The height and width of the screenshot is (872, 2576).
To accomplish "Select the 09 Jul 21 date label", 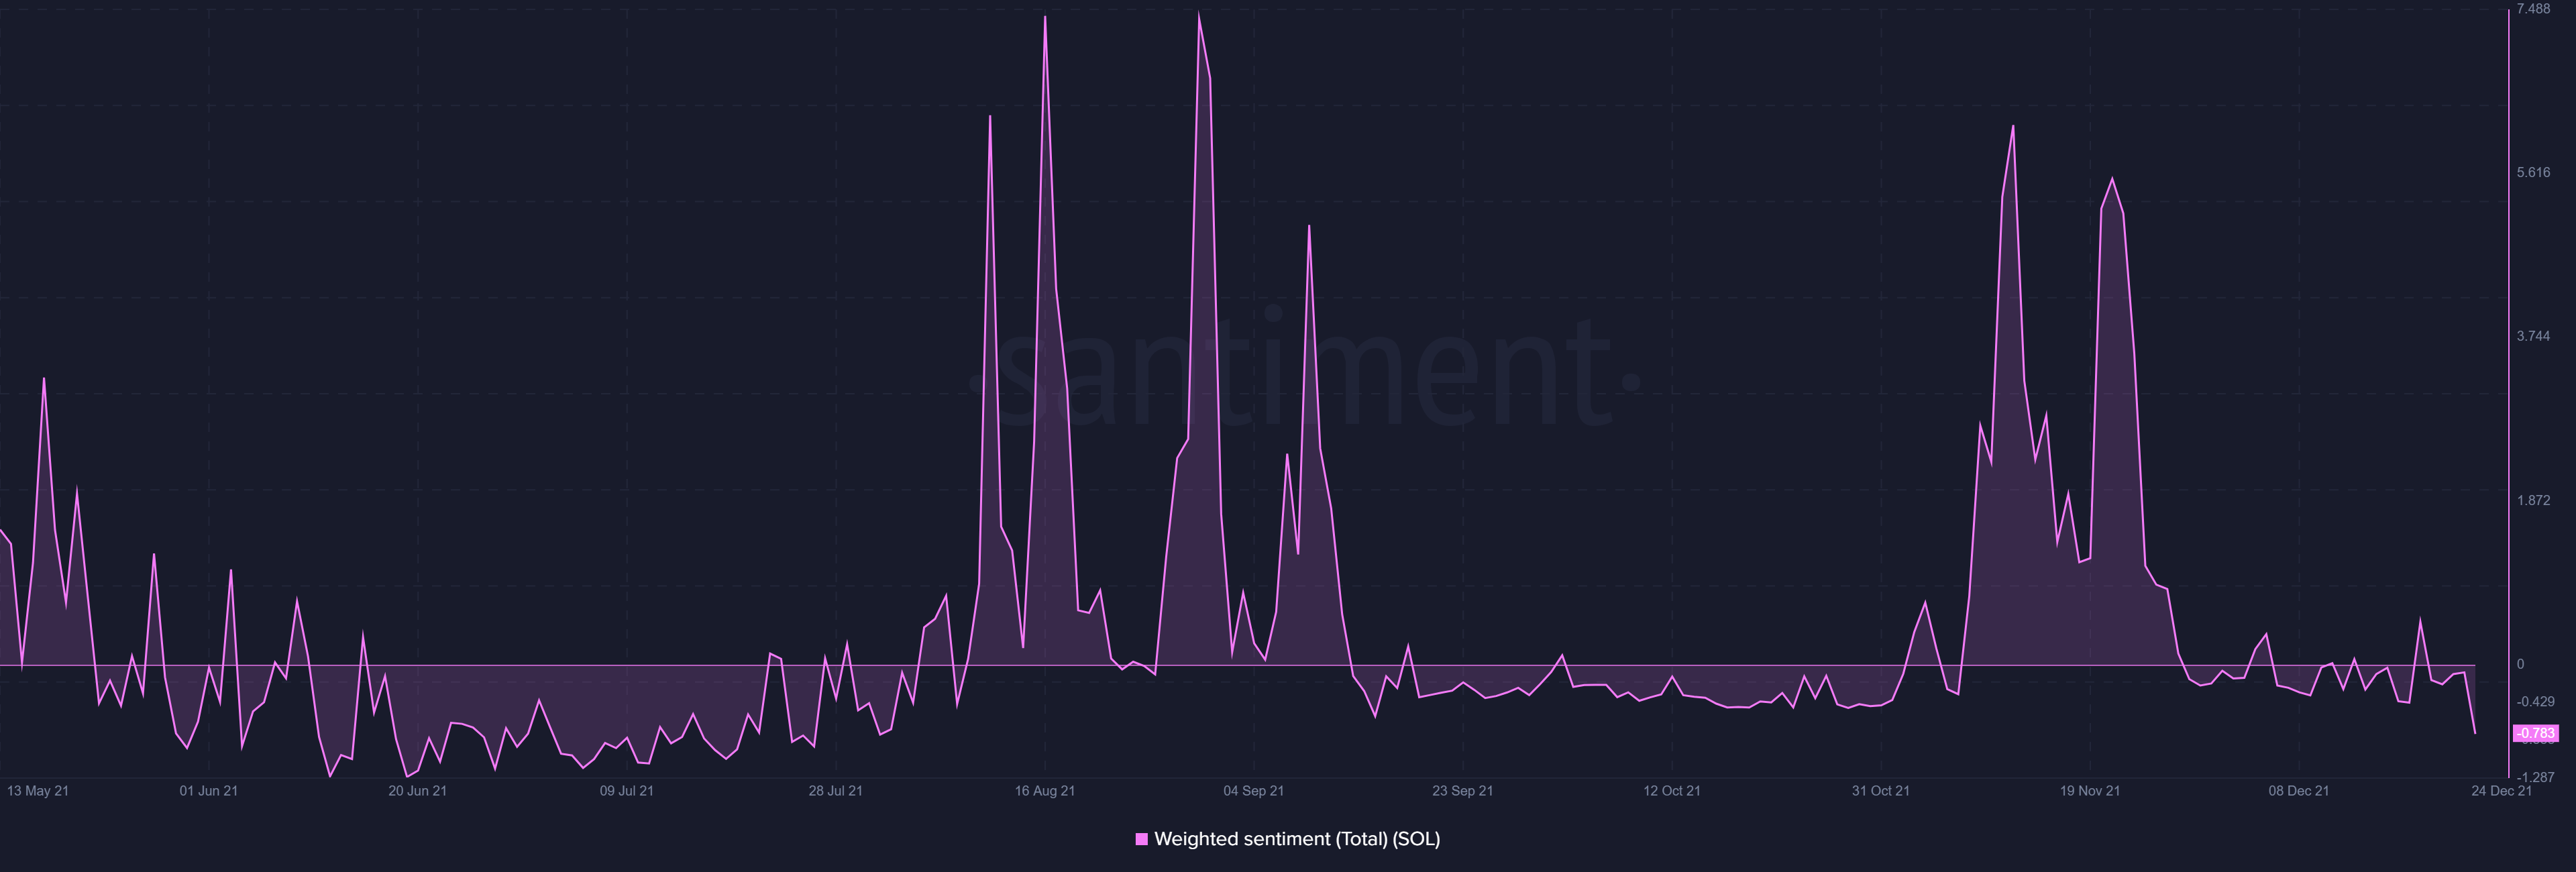I will click(x=626, y=790).
